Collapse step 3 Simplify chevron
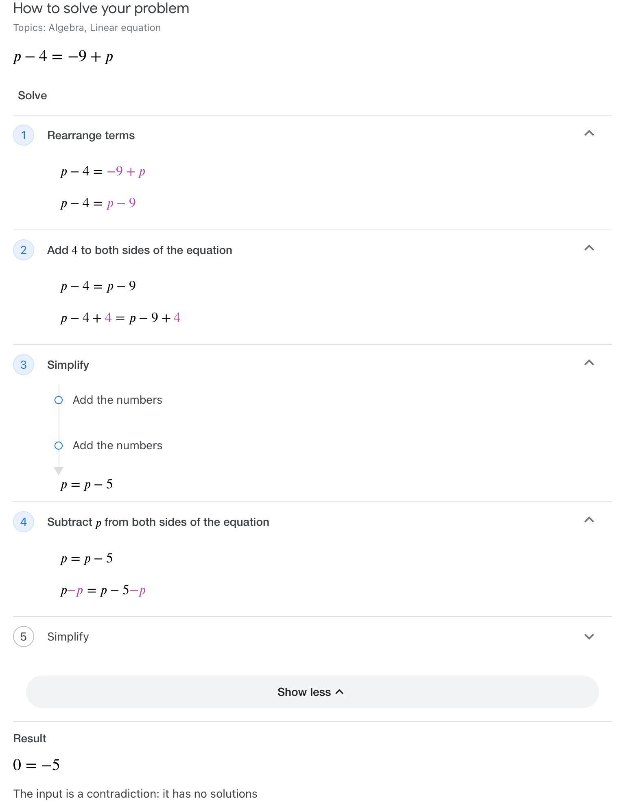 (589, 363)
